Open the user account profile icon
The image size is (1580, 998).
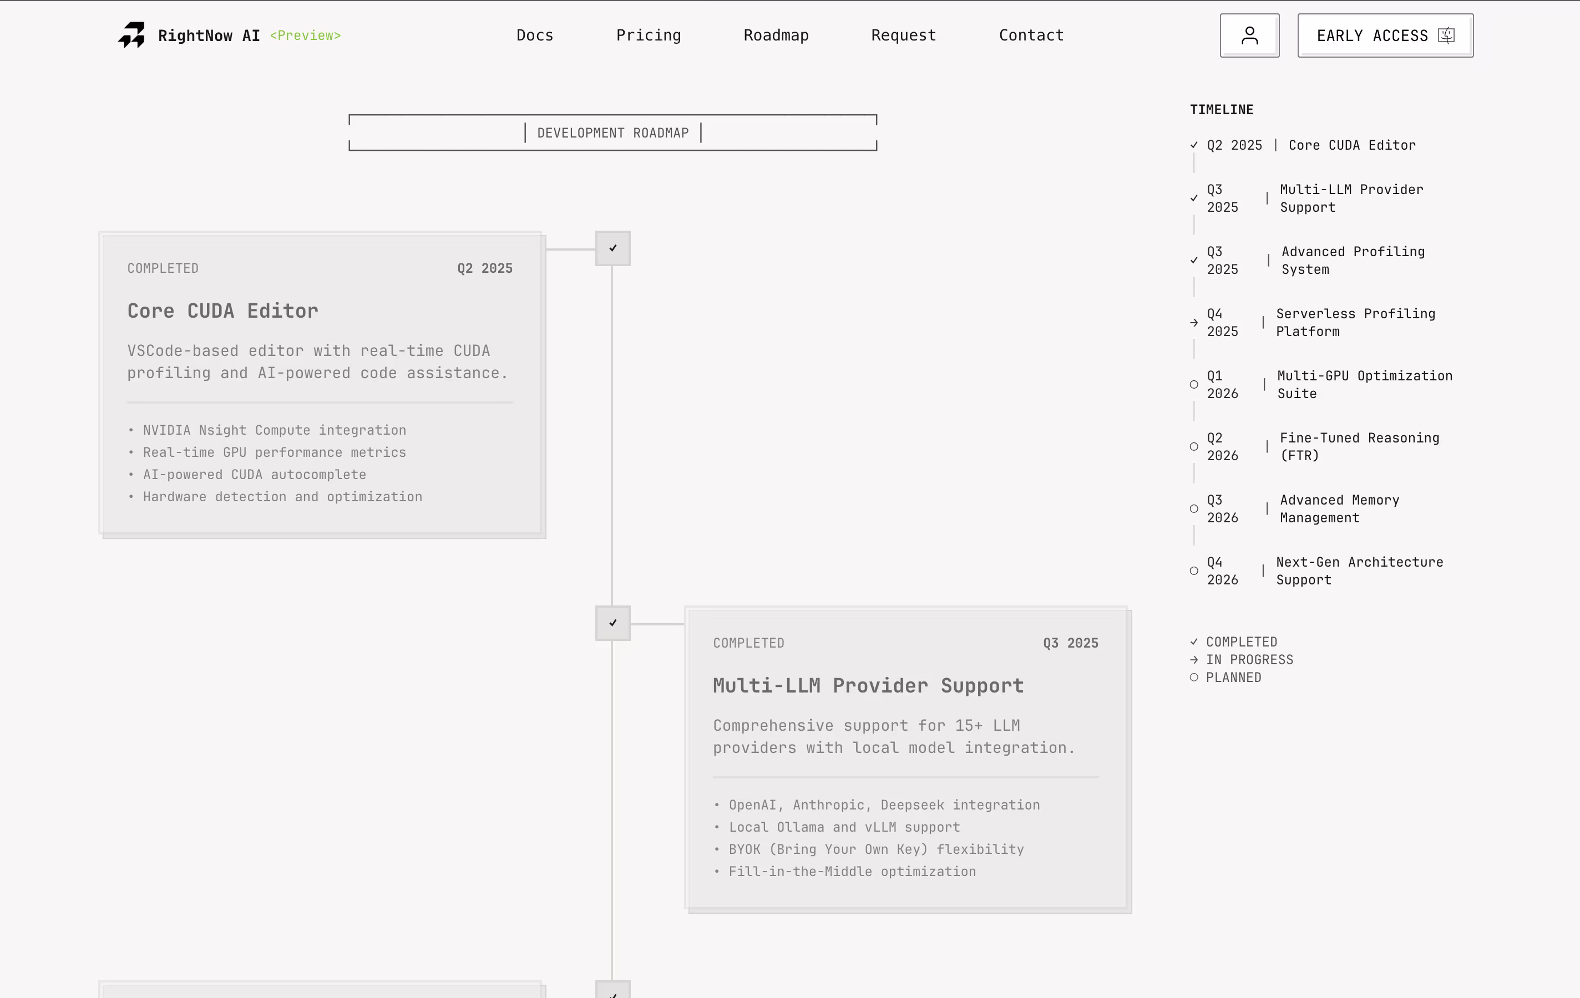click(x=1249, y=35)
